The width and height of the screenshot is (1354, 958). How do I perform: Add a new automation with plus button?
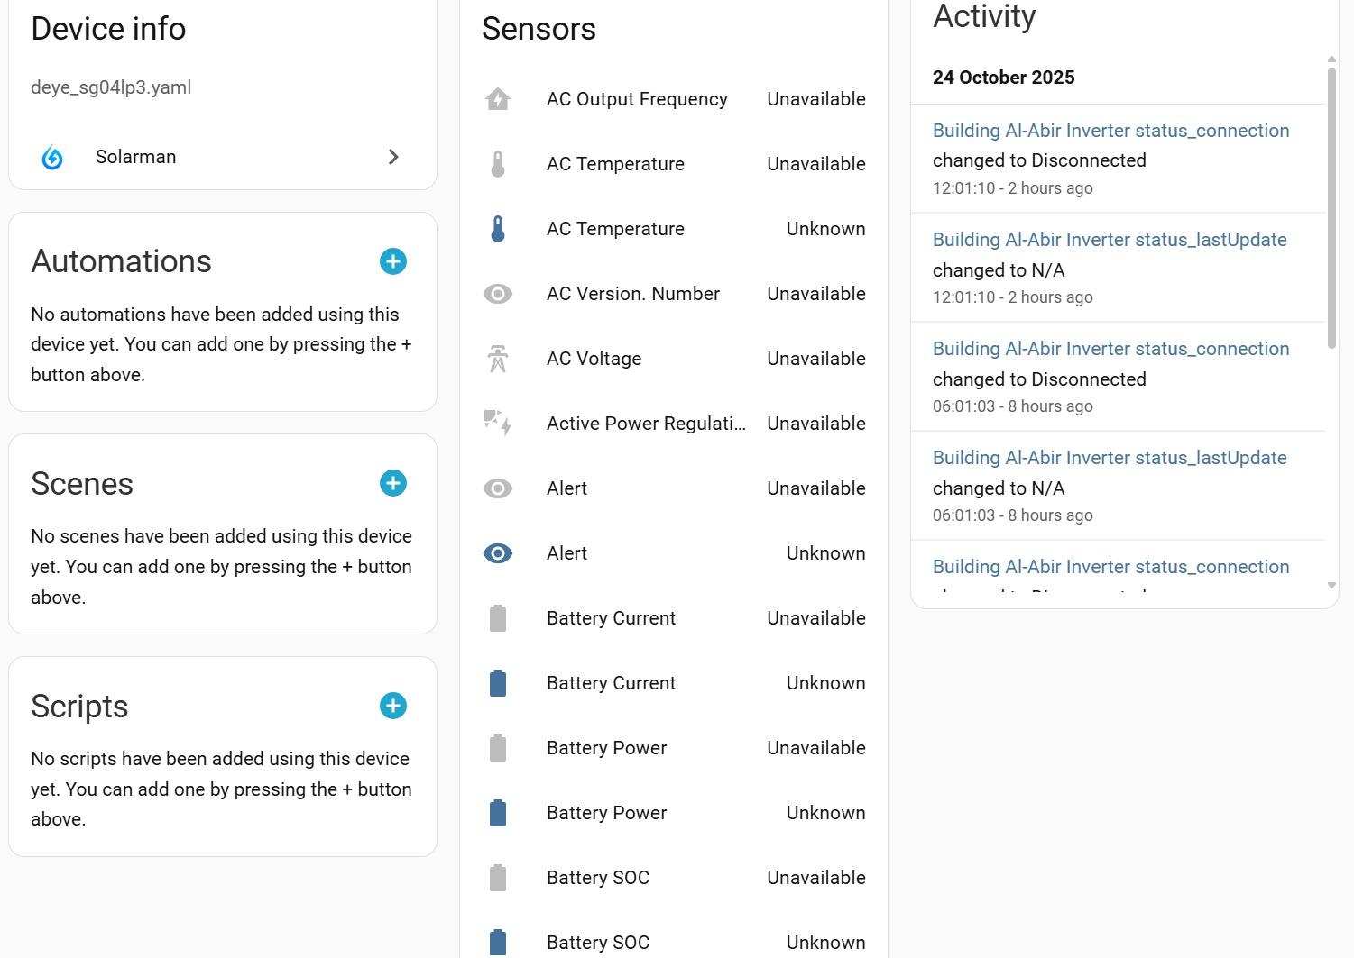(x=393, y=261)
